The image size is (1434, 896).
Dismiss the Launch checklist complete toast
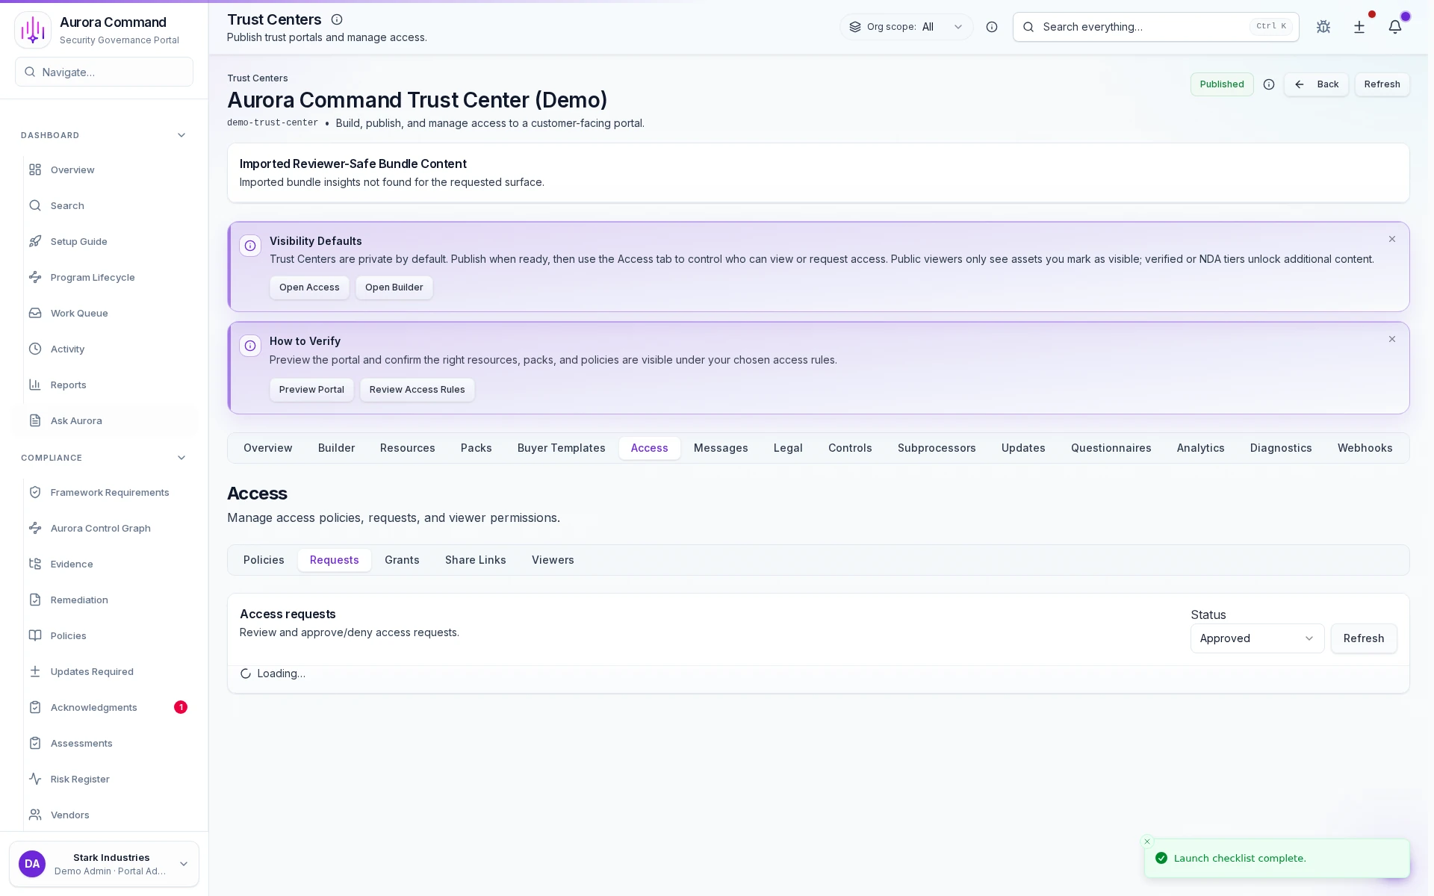(x=1147, y=841)
